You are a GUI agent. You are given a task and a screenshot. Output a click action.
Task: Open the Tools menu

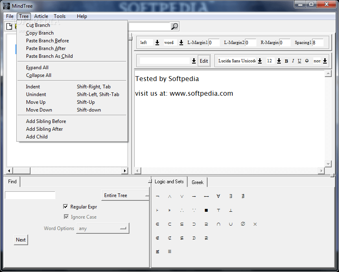coord(59,16)
